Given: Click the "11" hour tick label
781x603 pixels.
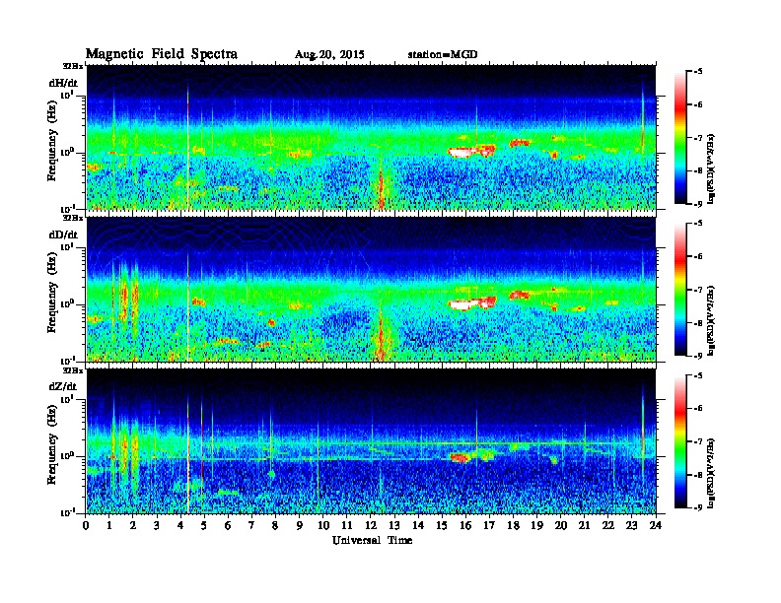Looking at the screenshot, I should [x=347, y=526].
